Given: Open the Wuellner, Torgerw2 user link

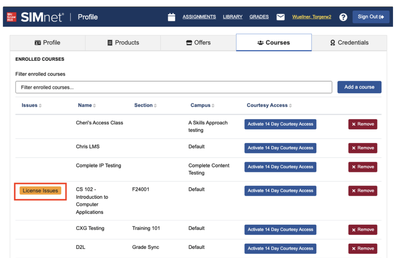Looking at the screenshot, I should click(311, 17).
